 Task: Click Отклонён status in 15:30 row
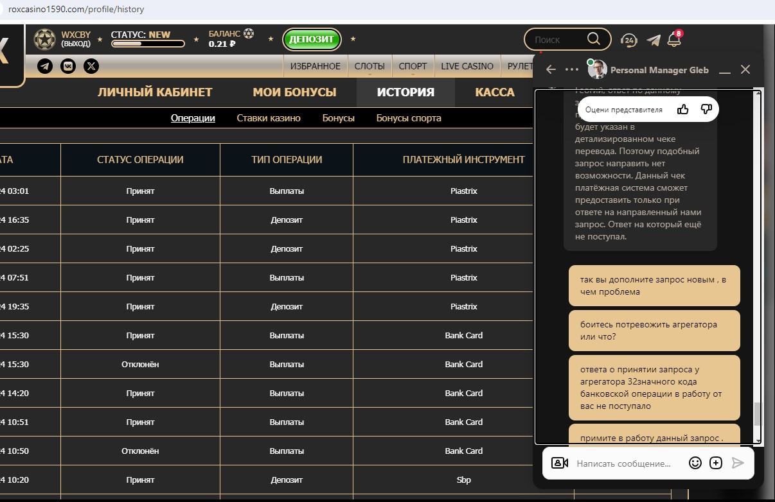pyautogui.click(x=140, y=364)
